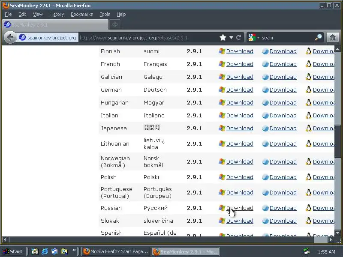Download the Japanese Mac OS build
Viewport: 343px width, 257px height.
pyautogui.click(x=283, y=128)
